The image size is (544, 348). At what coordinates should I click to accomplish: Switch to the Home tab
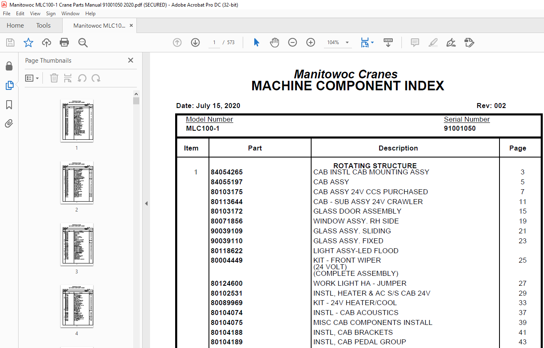[x=15, y=26]
